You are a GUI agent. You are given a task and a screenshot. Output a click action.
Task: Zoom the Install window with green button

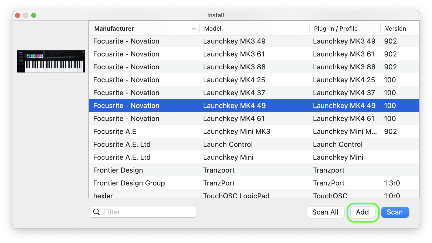pos(34,15)
